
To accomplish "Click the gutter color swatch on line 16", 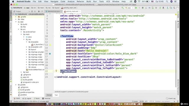I will [50, 54].
